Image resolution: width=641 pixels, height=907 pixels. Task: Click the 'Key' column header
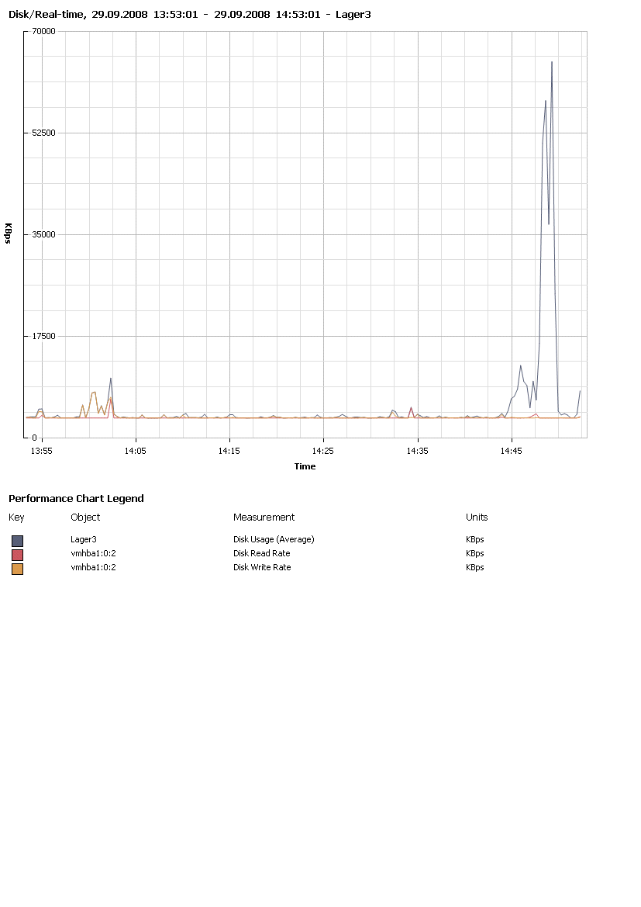[x=16, y=518]
